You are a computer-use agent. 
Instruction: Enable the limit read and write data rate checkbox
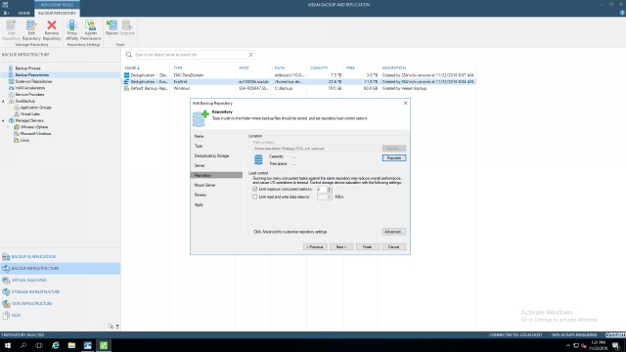coord(254,197)
